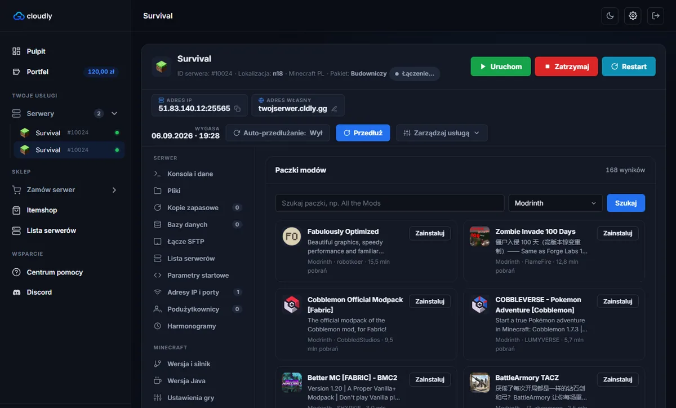Install BattleArmory TACZ pack

coord(617,380)
